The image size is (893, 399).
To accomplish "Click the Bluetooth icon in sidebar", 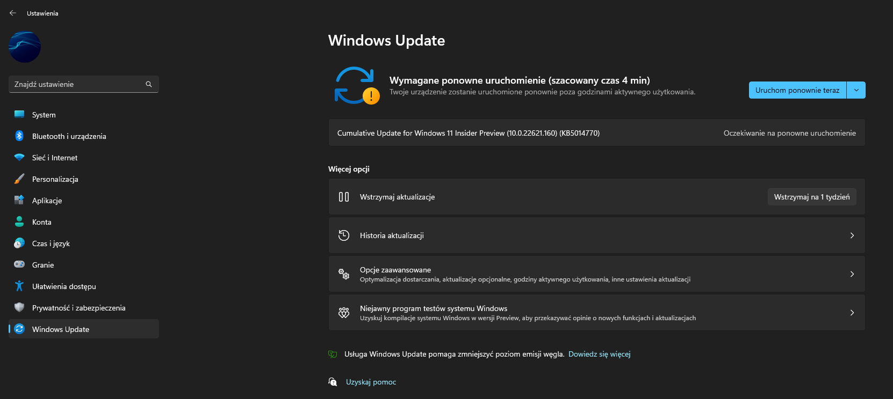I will click(x=19, y=136).
